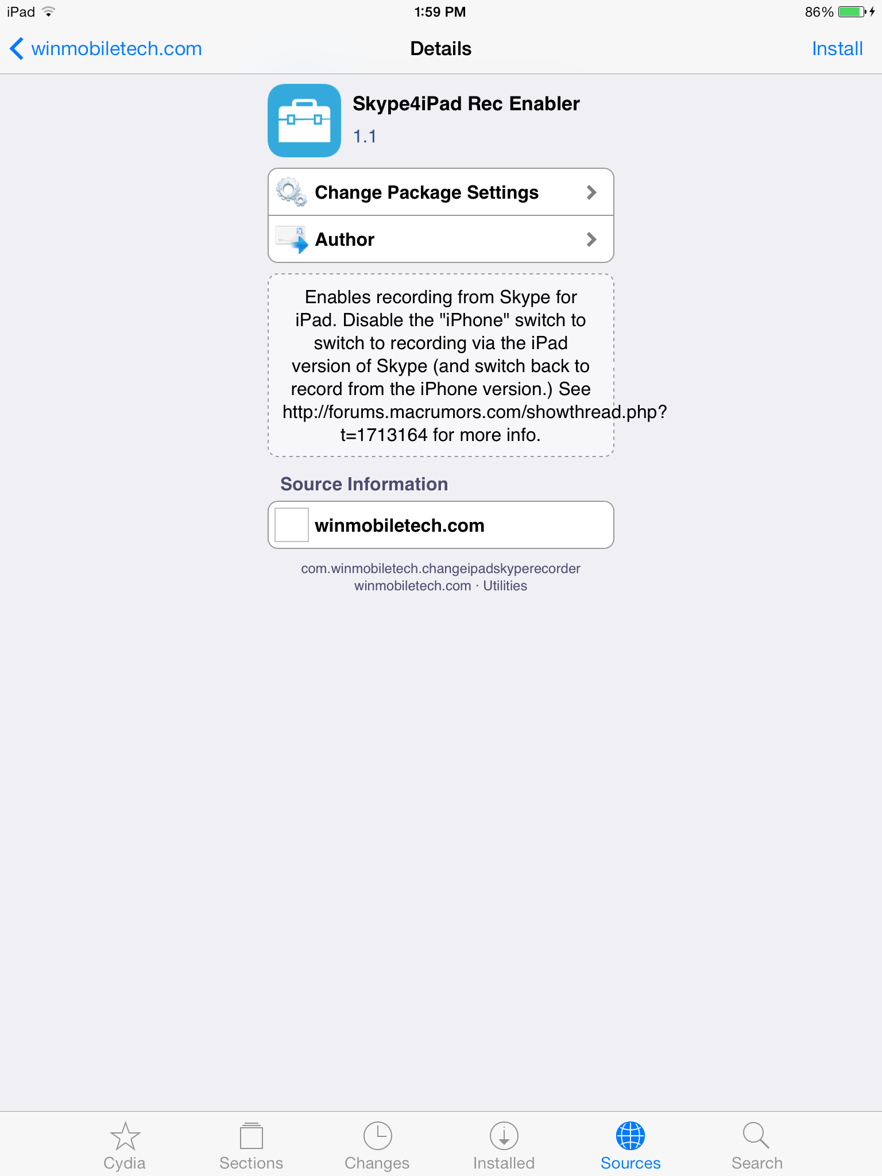Install the Skype4iPad Rec Enabler package
Image resolution: width=882 pixels, height=1176 pixels.
click(x=837, y=49)
